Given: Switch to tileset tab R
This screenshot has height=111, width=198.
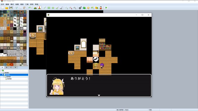Looking at the screenshot, I should (x=15, y=67).
